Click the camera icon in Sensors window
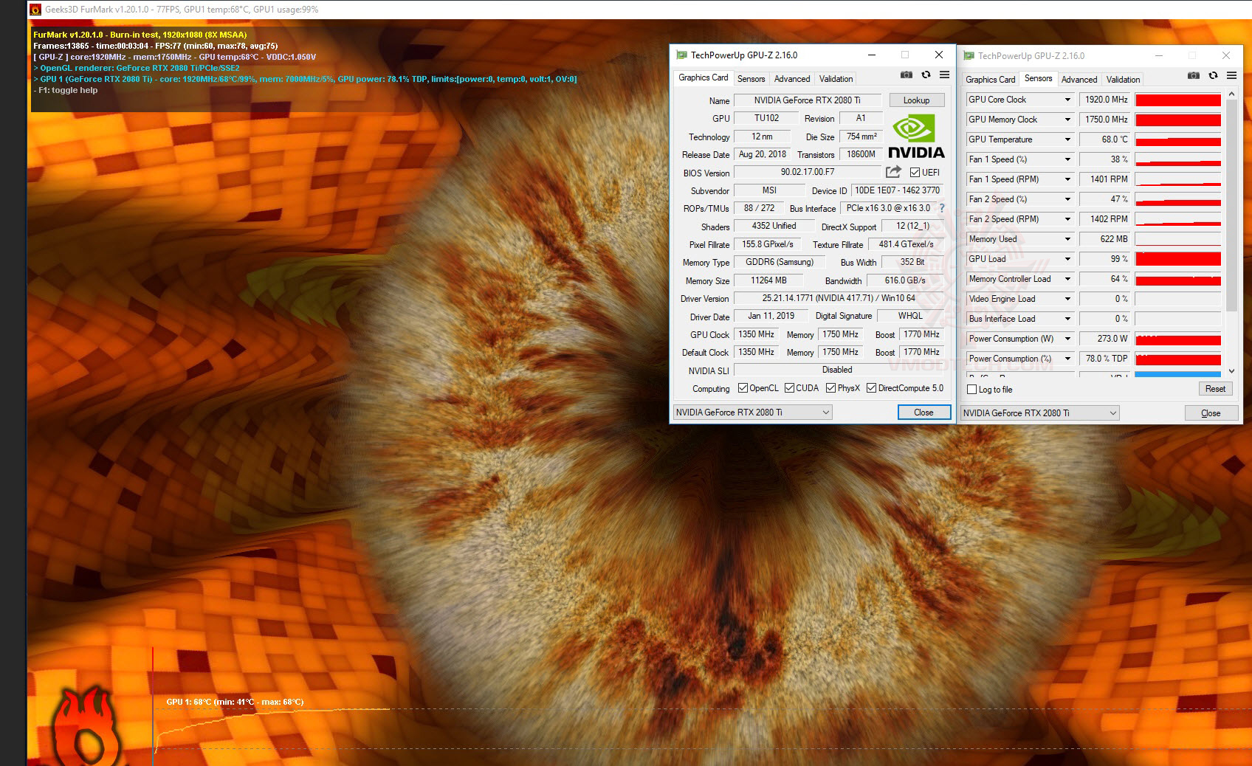This screenshot has height=766, width=1252. coord(1193,76)
